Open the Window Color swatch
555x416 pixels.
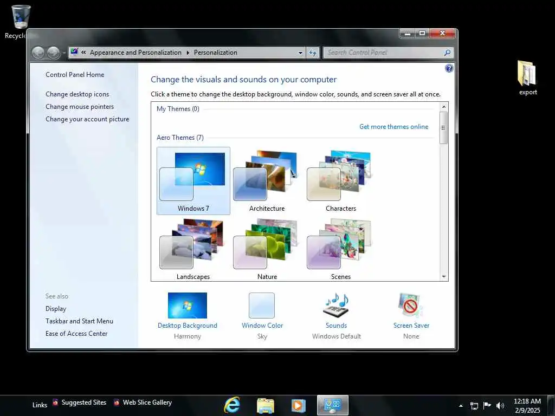(262, 305)
